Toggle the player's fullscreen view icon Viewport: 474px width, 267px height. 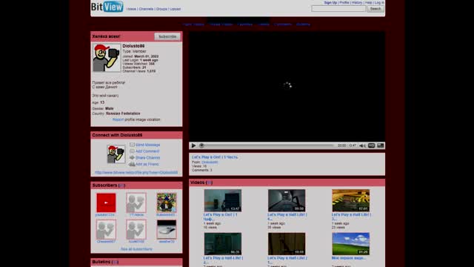point(380,145)
